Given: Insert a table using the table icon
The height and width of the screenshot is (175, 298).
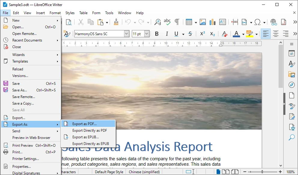Looking at the screenshot, I should click(x=190, y=22).
